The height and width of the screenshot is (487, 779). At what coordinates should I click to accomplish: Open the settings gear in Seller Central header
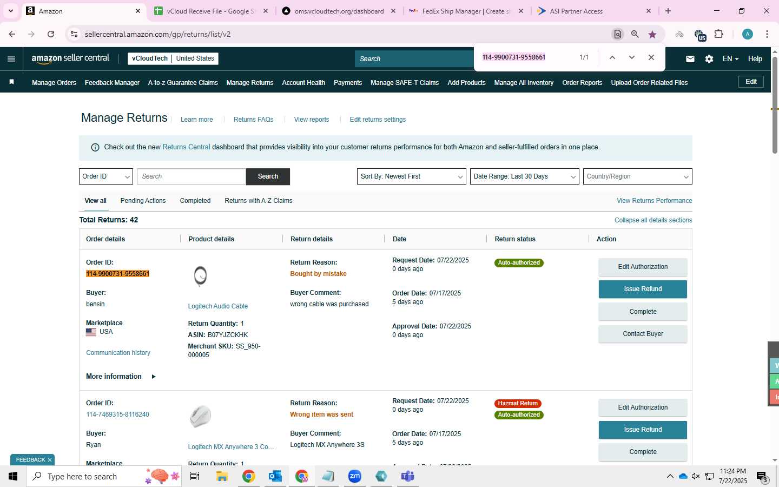tap(709, 59)
